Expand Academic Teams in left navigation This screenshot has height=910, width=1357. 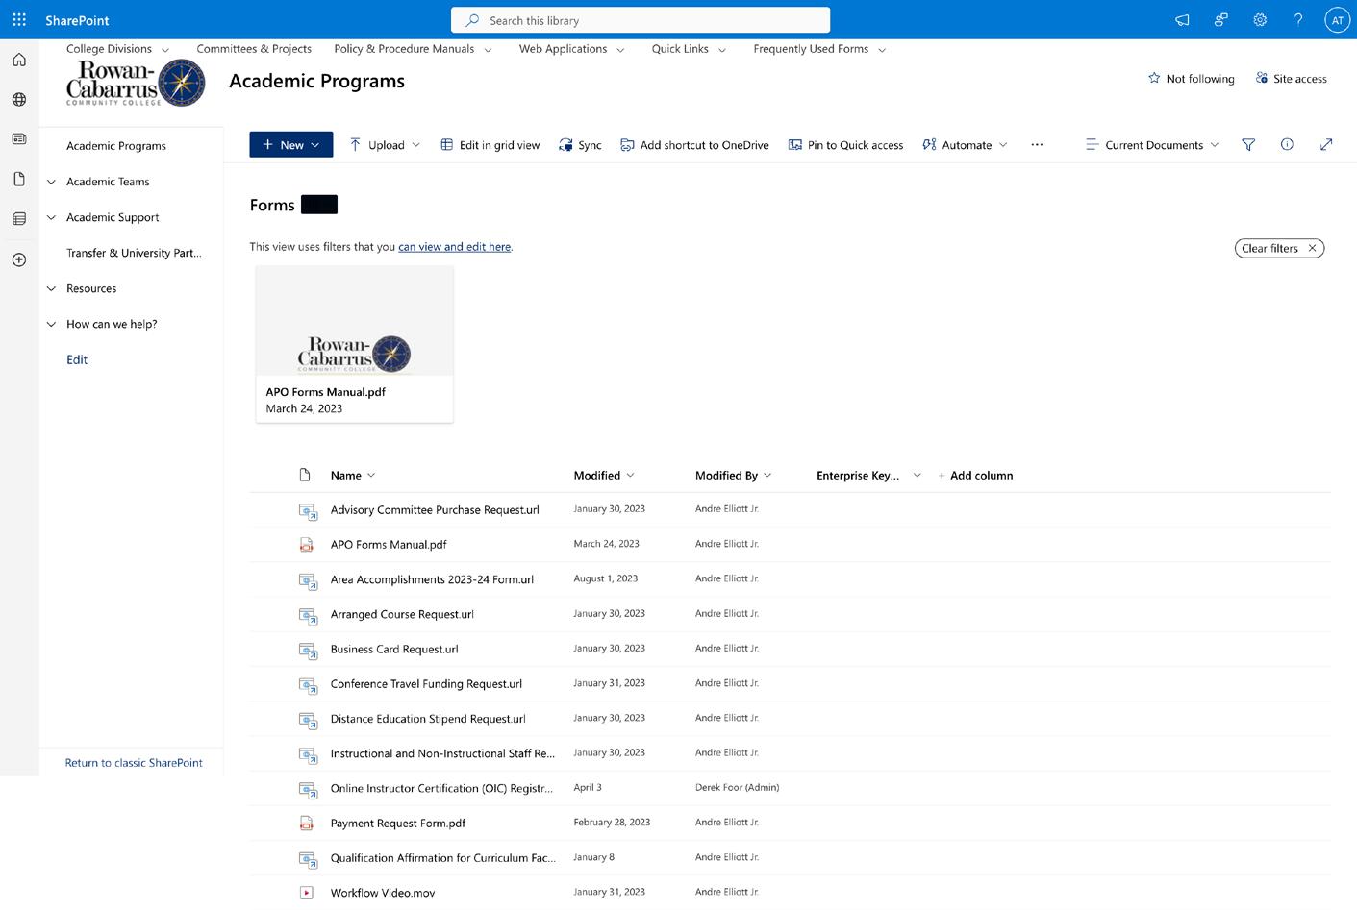tap(52, 182)
